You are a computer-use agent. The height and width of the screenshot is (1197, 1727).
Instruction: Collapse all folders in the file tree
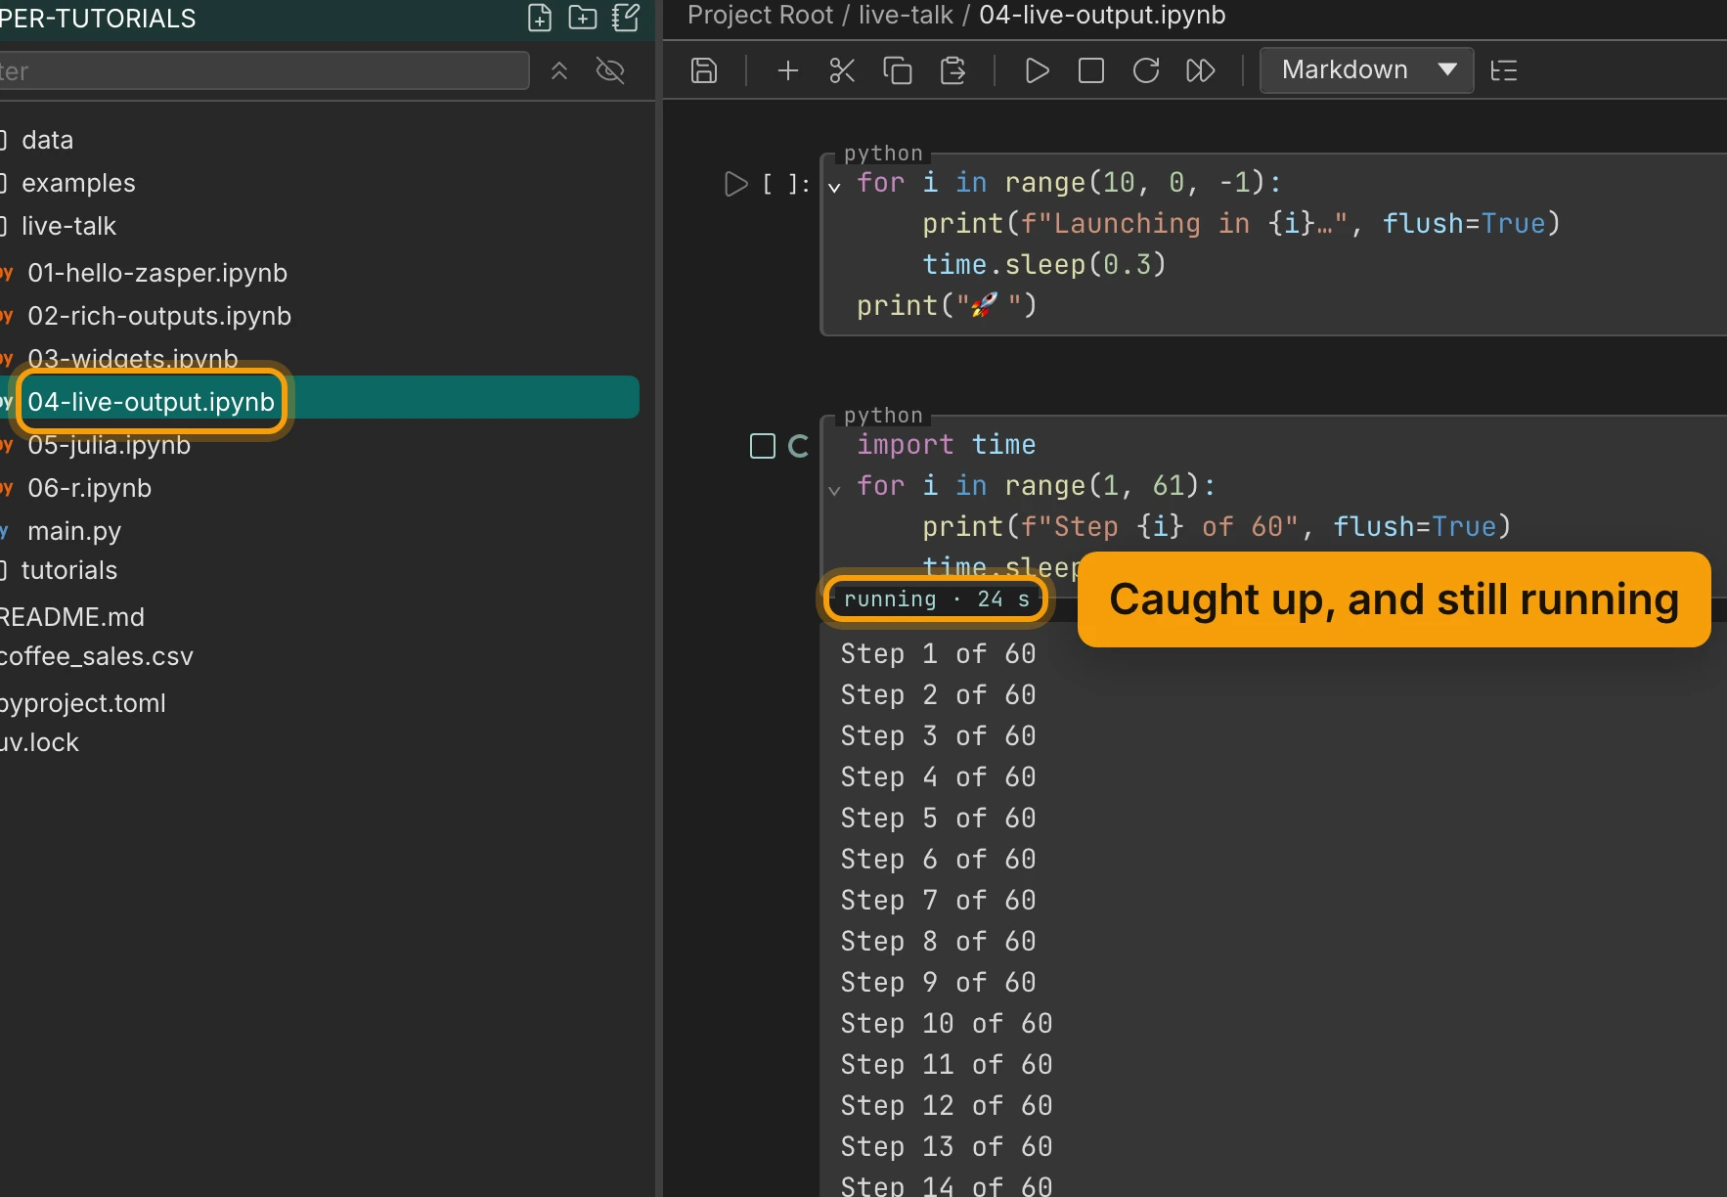click(x=559, y=70)
